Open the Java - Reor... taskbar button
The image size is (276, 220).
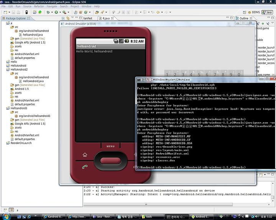click(103, 217)
